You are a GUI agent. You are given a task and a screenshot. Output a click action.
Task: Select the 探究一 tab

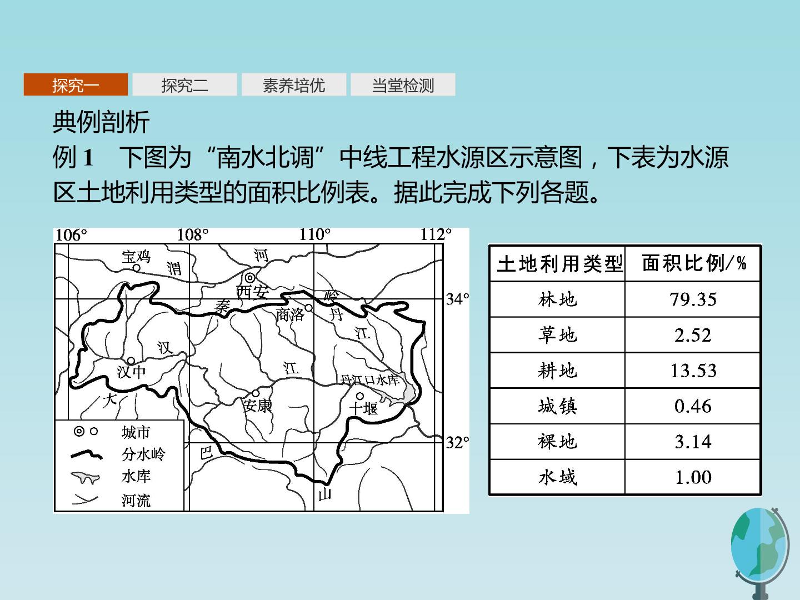[x=76, y=85]
